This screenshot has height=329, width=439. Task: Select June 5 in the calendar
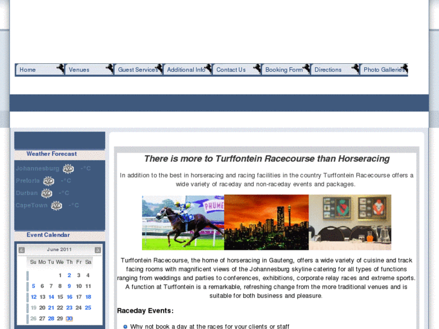pyautogui.click(x=33, y=286)
